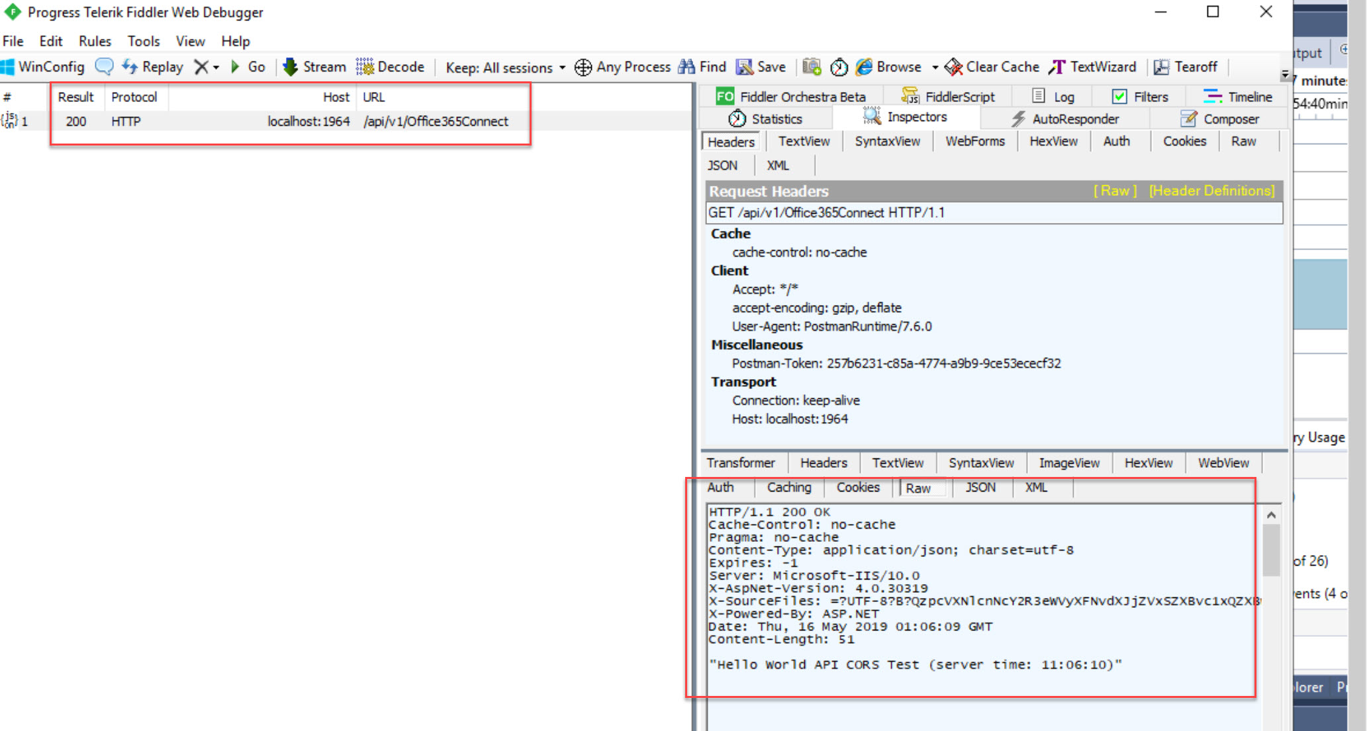Click the Find binoculars icon

pyautogui.click(x=687, y=67)
